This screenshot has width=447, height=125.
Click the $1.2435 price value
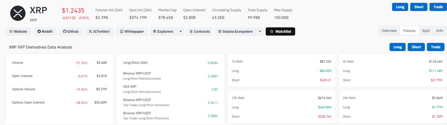coord(73,11)
